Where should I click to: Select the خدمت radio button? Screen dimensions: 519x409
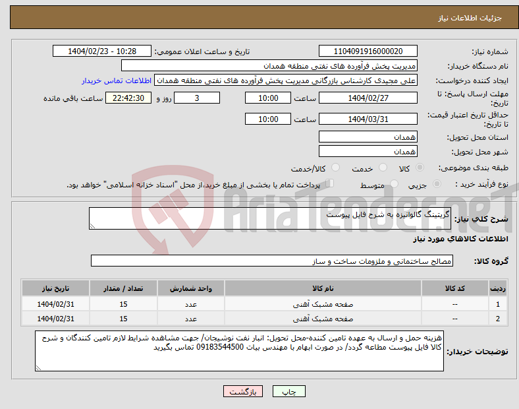point(383,168)
